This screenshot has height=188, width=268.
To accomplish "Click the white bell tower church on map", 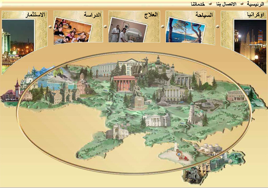I will (x=195, y=114).
